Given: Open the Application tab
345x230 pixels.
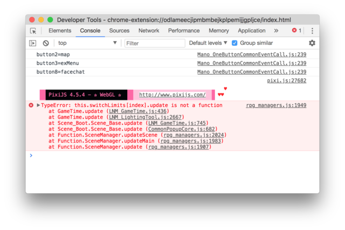Looking at the screenshot, I should click(252, 31).
